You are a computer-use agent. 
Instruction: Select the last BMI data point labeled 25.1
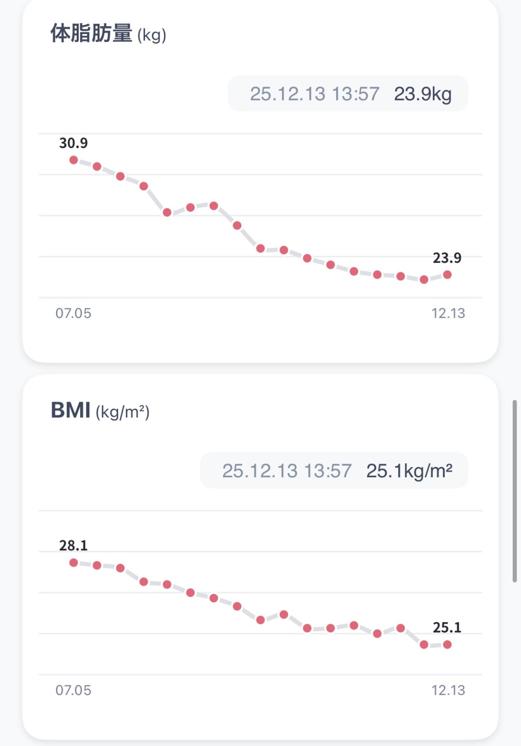pos(447,645)
